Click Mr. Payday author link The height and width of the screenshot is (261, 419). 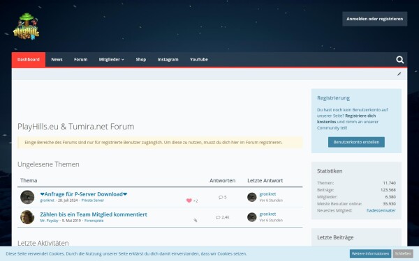coord(49,221)
